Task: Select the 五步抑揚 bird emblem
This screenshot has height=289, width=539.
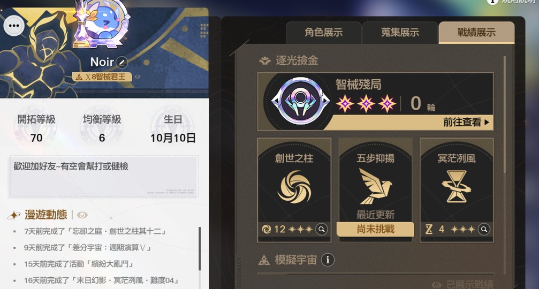Action: (x=375, y=186)
